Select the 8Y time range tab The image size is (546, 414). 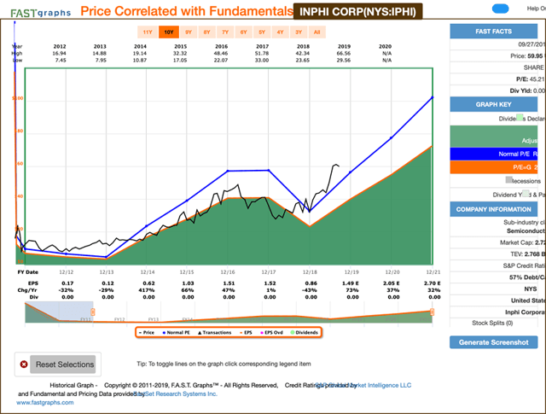pos(206,32)
